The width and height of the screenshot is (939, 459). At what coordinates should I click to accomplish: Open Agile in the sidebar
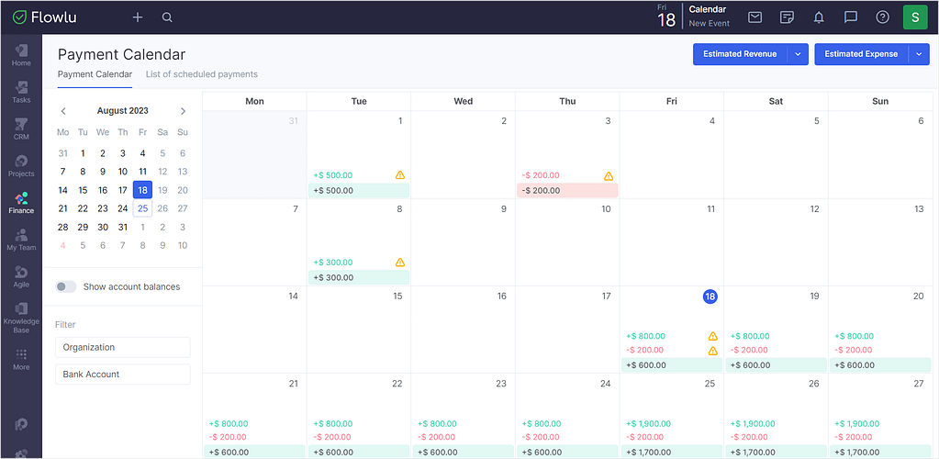coord(21,276)
